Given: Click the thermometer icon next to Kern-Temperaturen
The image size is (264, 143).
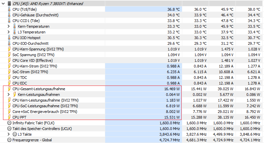Looking at the screenshot, I should tap(15, 26).
